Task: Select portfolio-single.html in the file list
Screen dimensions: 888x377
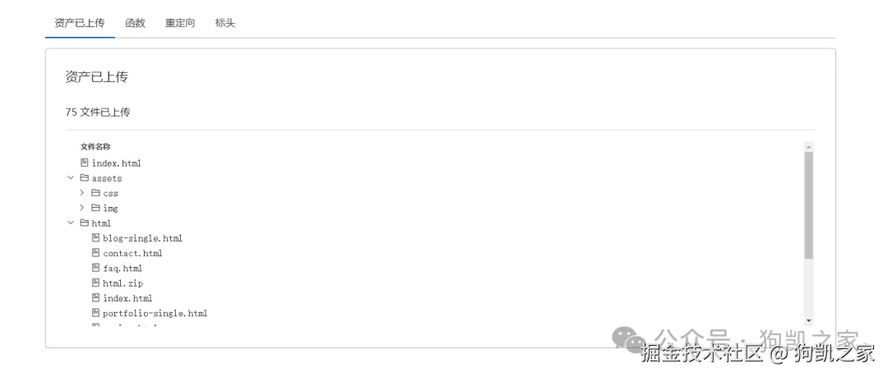Action: 155,313
